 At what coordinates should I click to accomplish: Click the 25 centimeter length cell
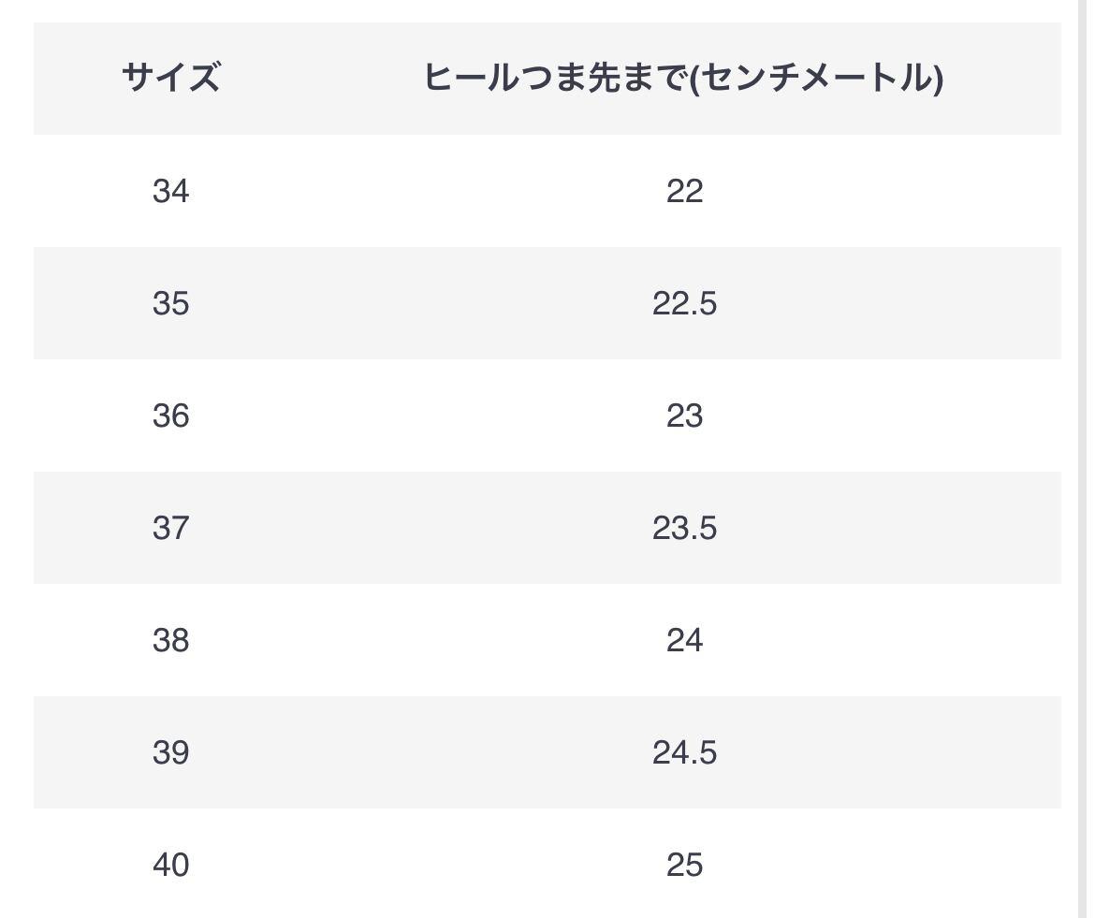coord(684,865)
